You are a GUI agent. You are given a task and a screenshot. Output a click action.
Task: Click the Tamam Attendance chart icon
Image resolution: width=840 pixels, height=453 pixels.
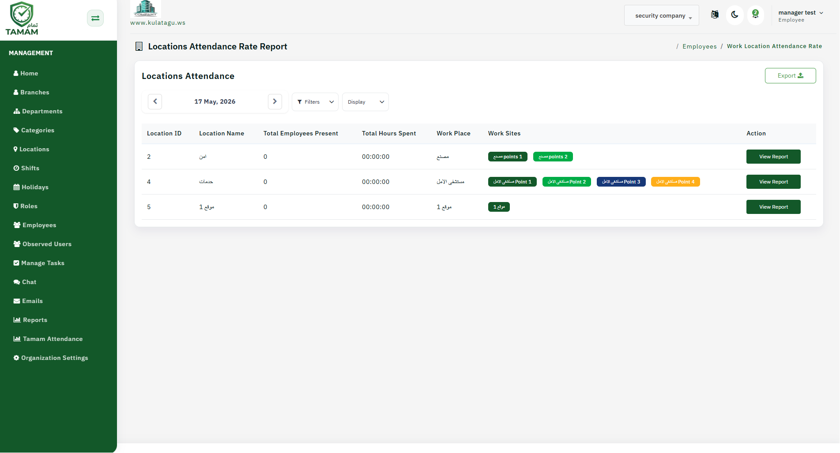coord(17,339)
